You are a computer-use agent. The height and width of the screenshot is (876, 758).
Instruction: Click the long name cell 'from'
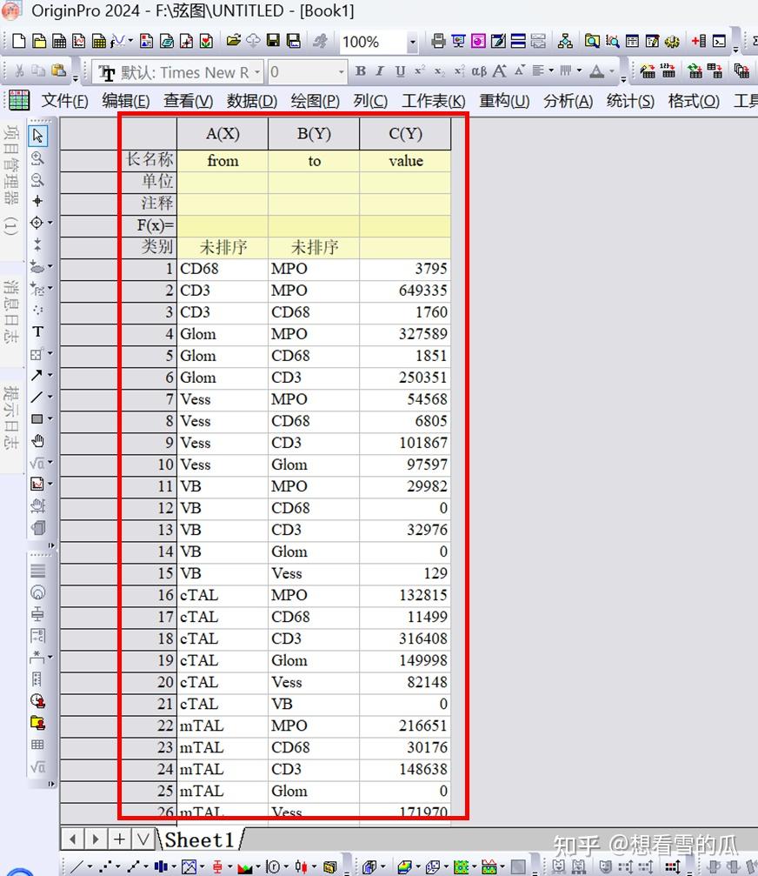(x=223, y=161)
